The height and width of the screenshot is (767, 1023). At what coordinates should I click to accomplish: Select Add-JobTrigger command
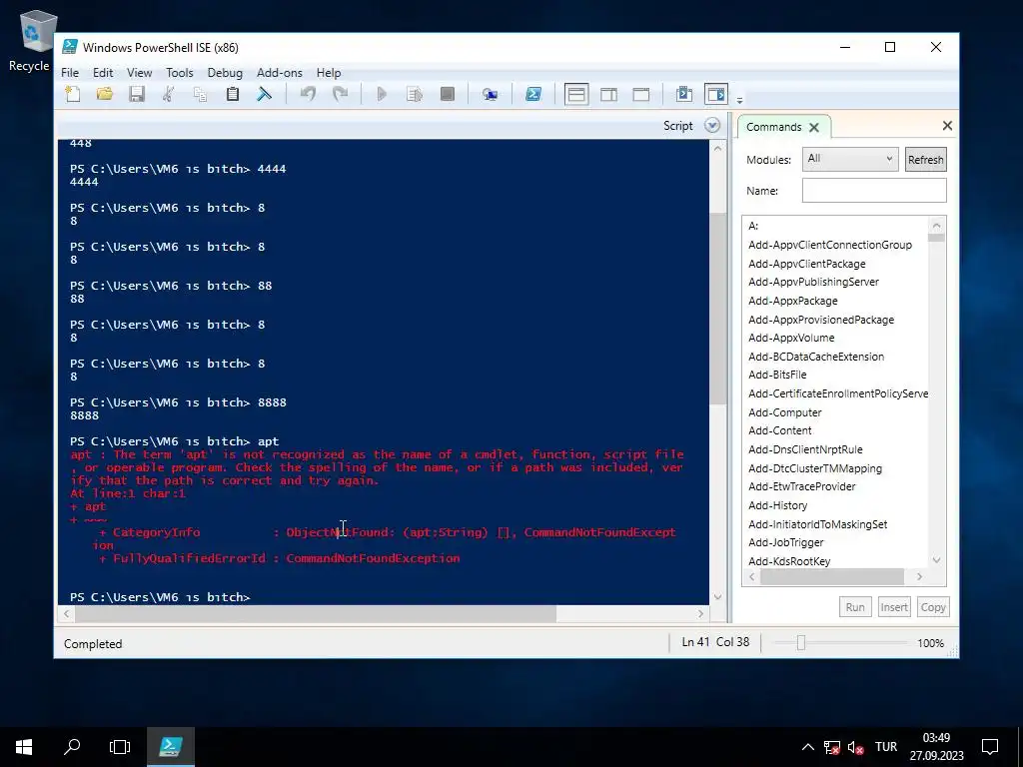(x=785, y=542)
